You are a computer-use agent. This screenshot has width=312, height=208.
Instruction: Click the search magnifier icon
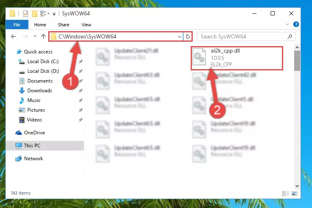[290, 36]
